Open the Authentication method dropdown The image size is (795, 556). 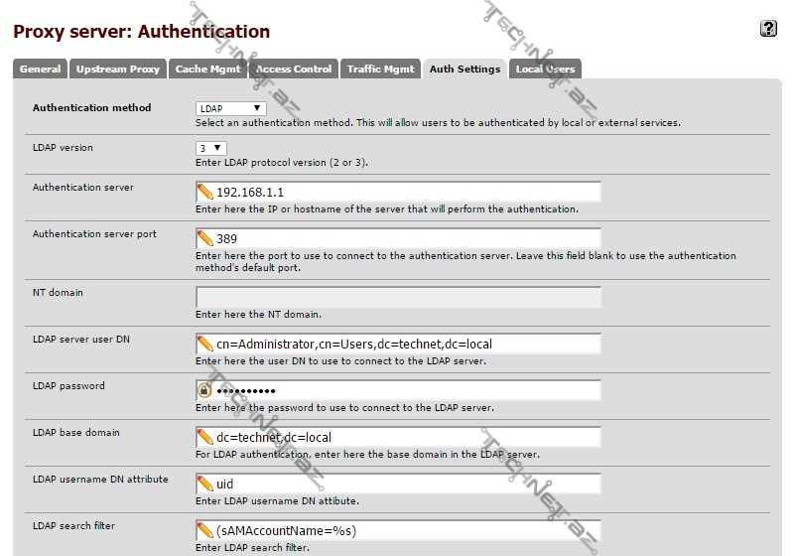click(231, 108)
